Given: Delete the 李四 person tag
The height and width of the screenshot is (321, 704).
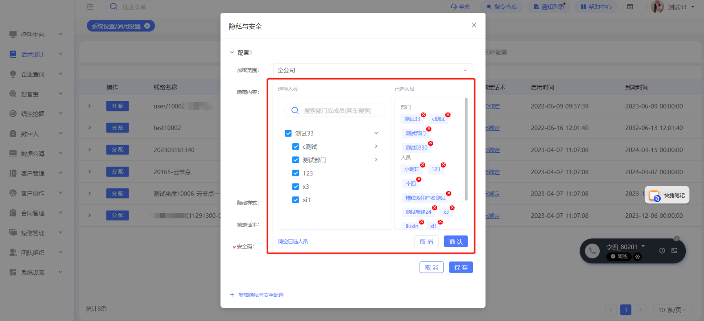Looking at the screenshot, I should 419,179.
